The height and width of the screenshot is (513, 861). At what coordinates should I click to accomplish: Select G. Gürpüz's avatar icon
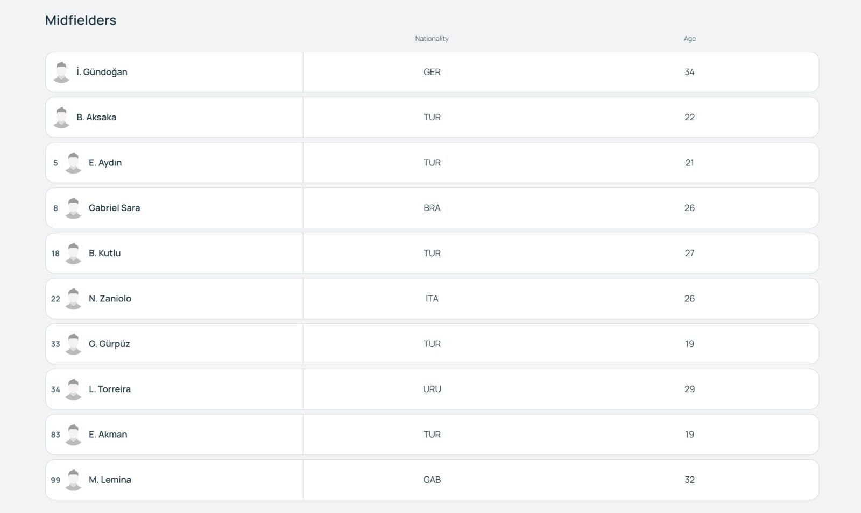[73, 344]
